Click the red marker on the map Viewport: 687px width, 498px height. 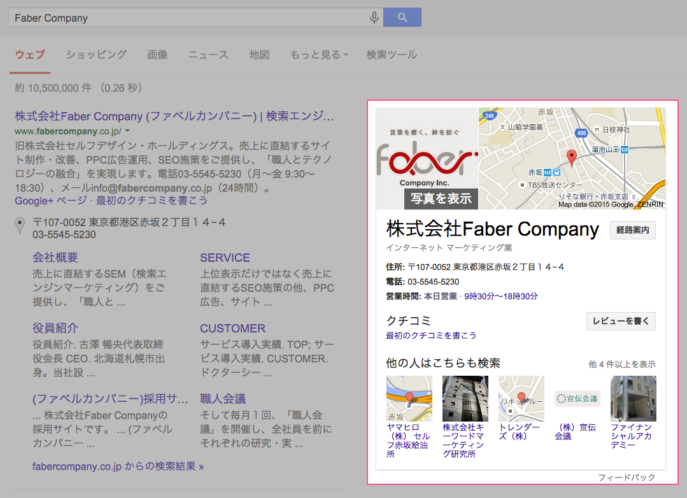pos(571,158)
